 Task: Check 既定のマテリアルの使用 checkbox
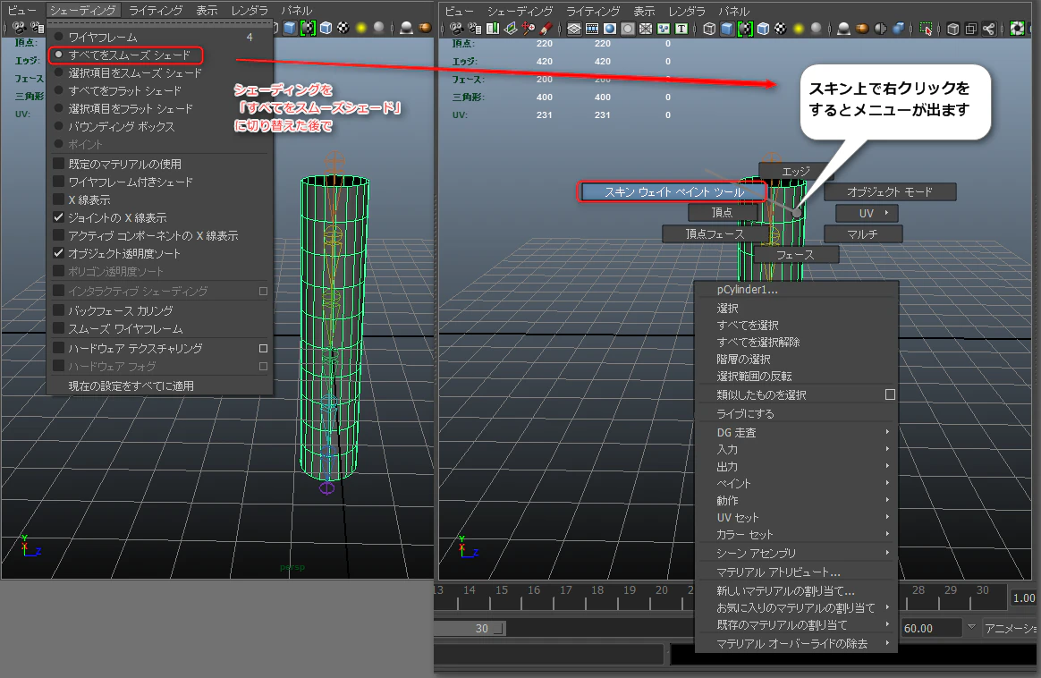[58, 164]
